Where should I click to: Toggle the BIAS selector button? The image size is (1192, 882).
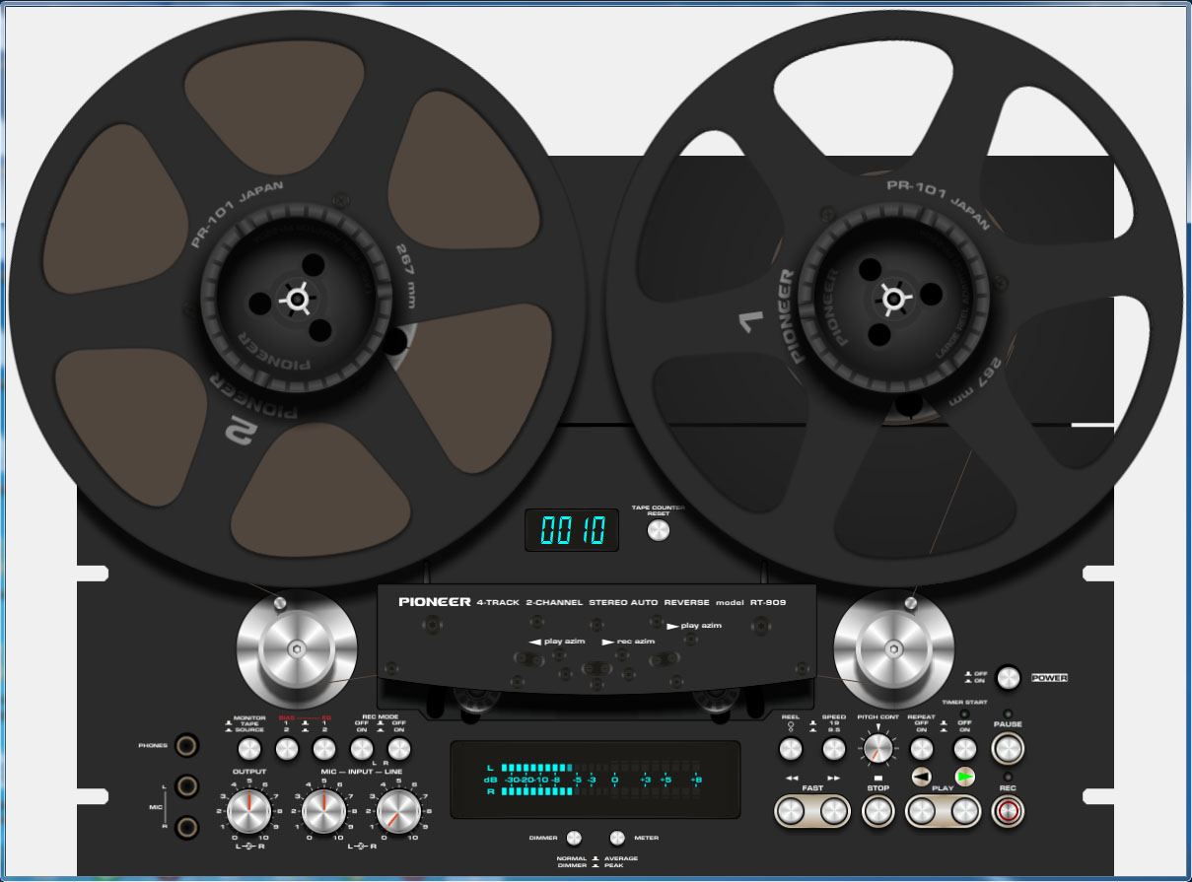(x=287, y=750)
